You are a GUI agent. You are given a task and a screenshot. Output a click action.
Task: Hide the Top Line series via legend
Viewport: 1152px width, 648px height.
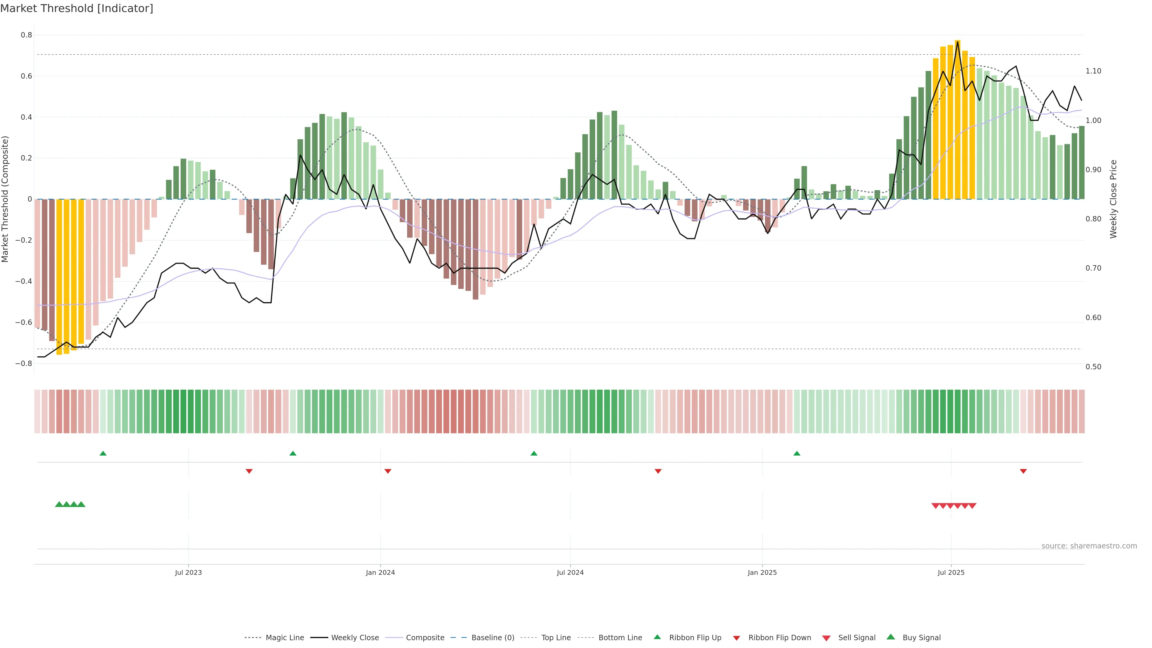coord(556,638)
